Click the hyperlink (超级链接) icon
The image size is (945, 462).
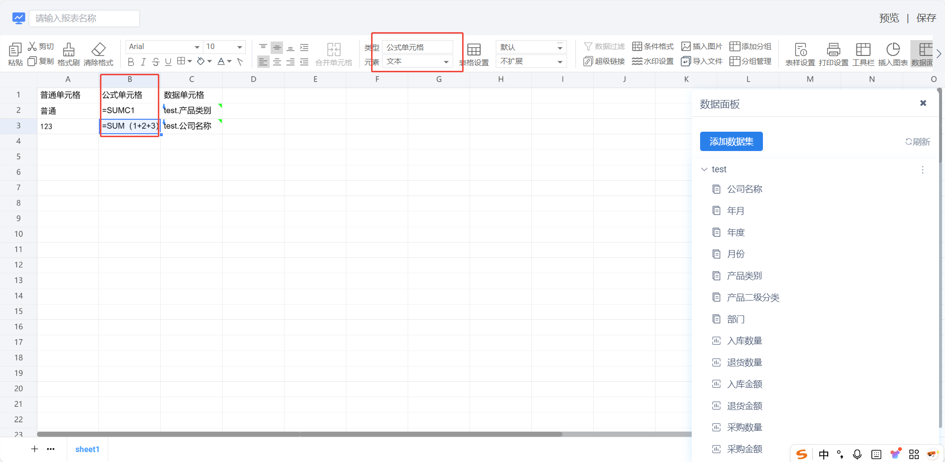click(x=588, y=61)
